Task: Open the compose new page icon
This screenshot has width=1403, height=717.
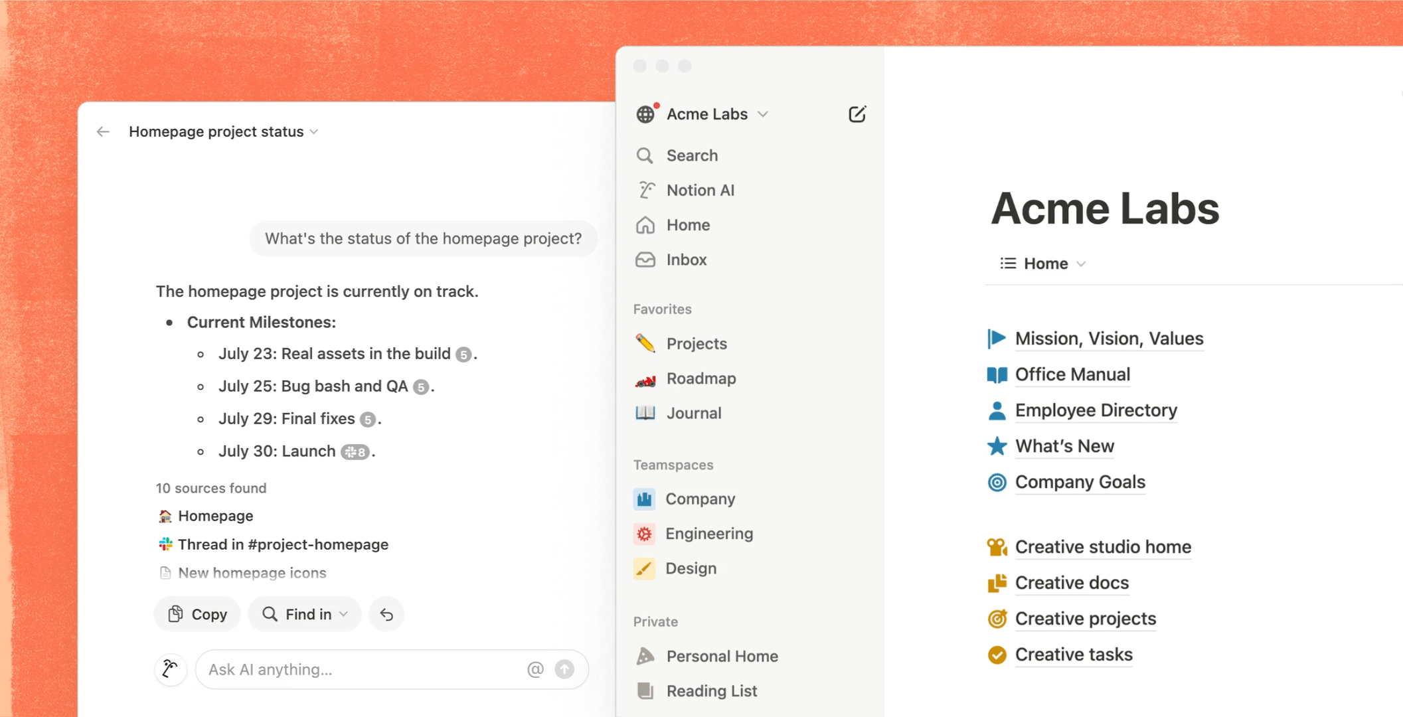Action: point(857,114)
